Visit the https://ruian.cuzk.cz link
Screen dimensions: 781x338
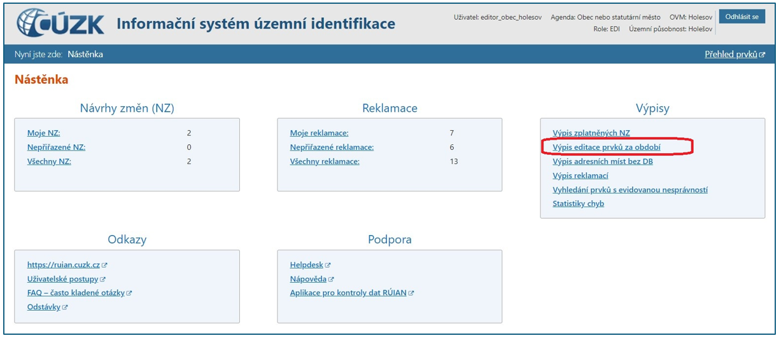pyautogui.click(x=64, y=265)
